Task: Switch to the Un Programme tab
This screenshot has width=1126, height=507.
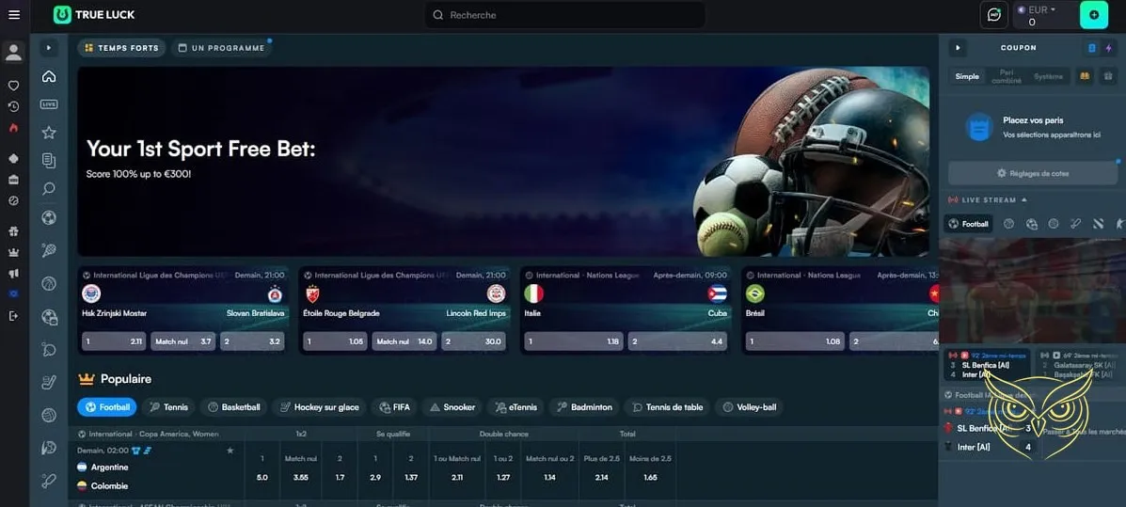Action: pyautogui.click(x=221, y=48)
